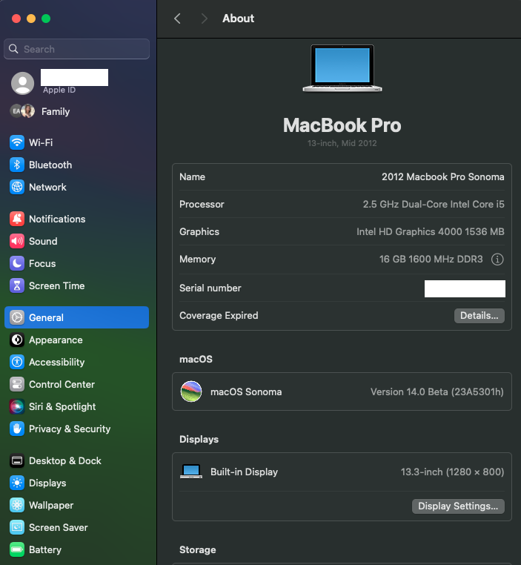The height and width of the screenshot is (565, 521).
Task: Select Network label in sidebar
Action: (x=47, y=187)
